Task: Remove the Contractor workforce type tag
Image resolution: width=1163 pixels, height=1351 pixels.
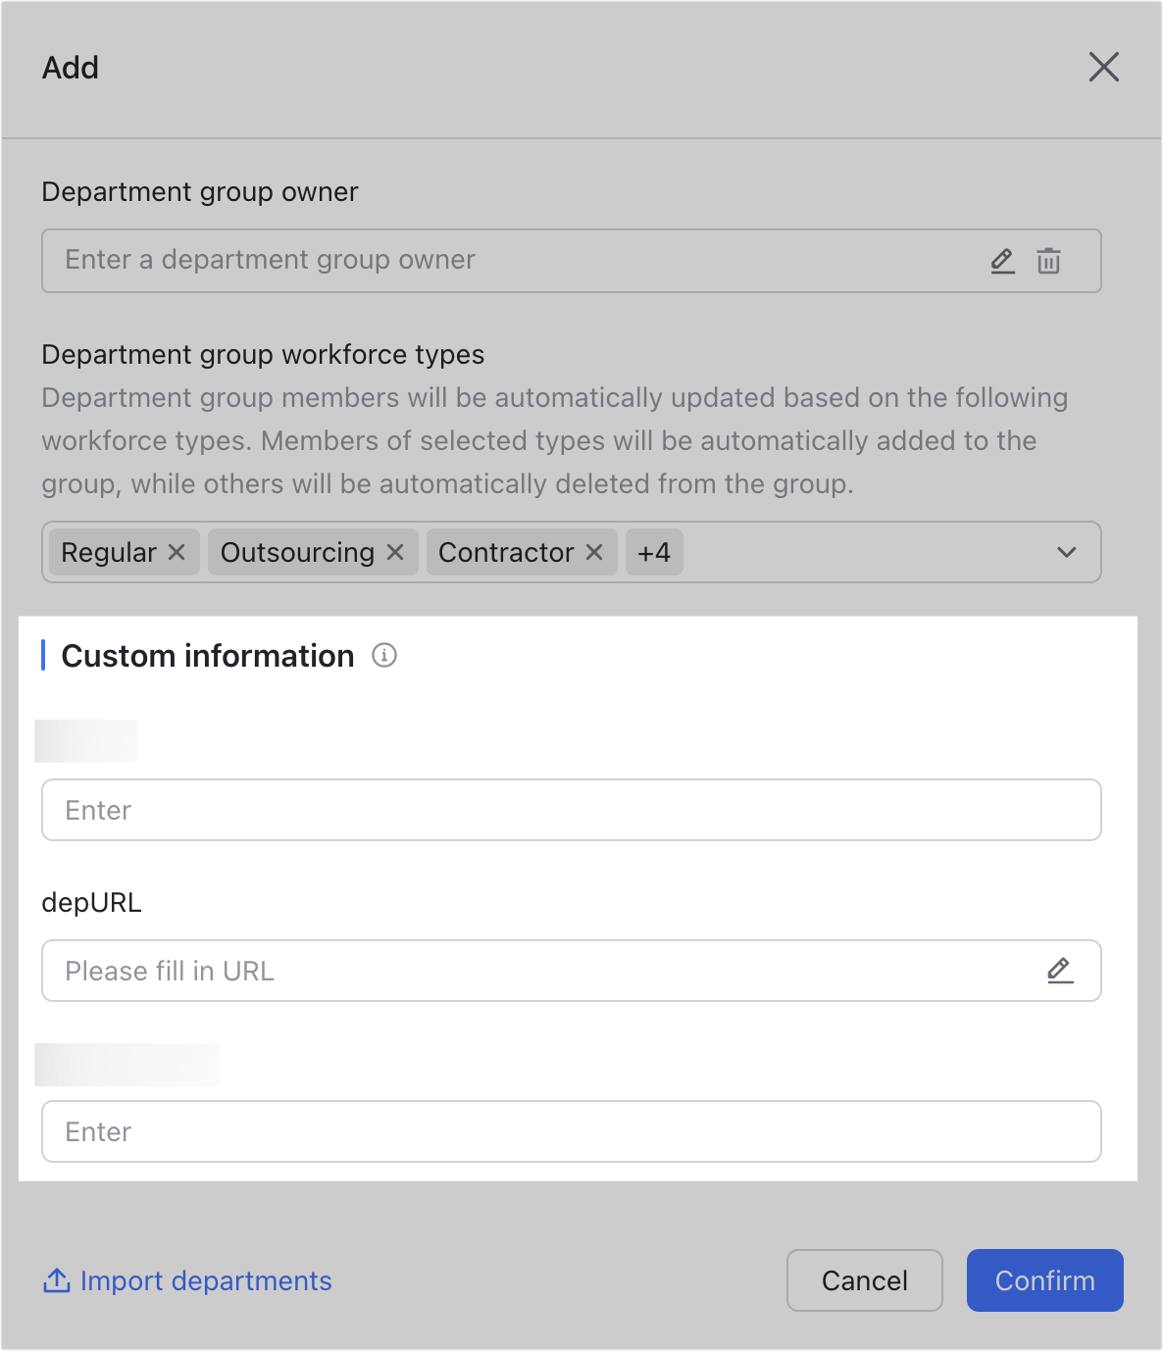Action: (593, 552)
